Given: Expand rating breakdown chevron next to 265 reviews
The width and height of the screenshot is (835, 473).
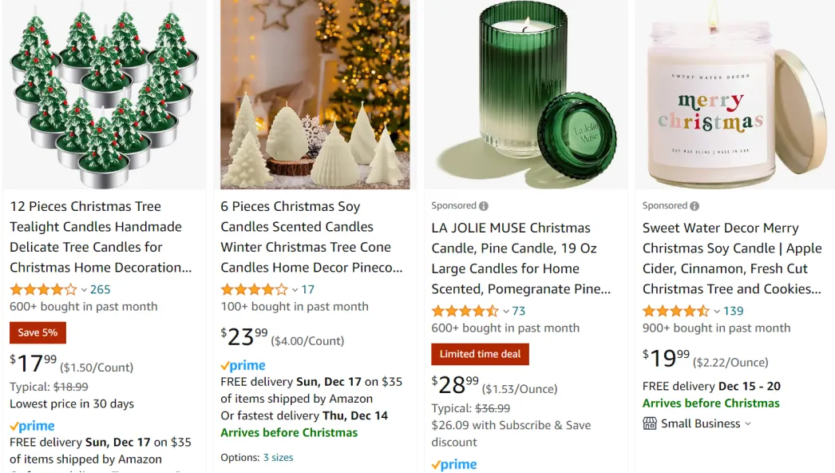Looking at the screenshot, I should [x=84, y=290].
